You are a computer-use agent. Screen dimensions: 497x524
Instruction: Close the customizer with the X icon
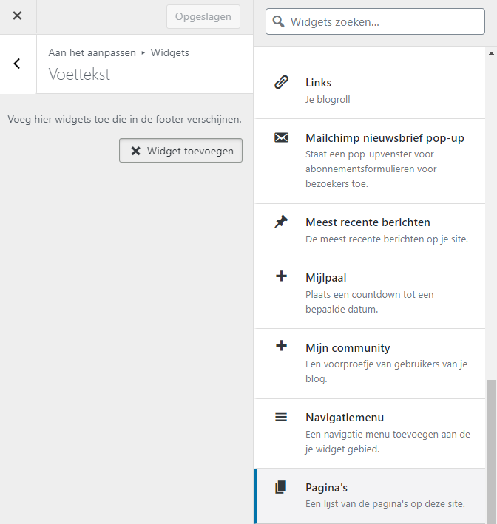(x=17, y=16)
